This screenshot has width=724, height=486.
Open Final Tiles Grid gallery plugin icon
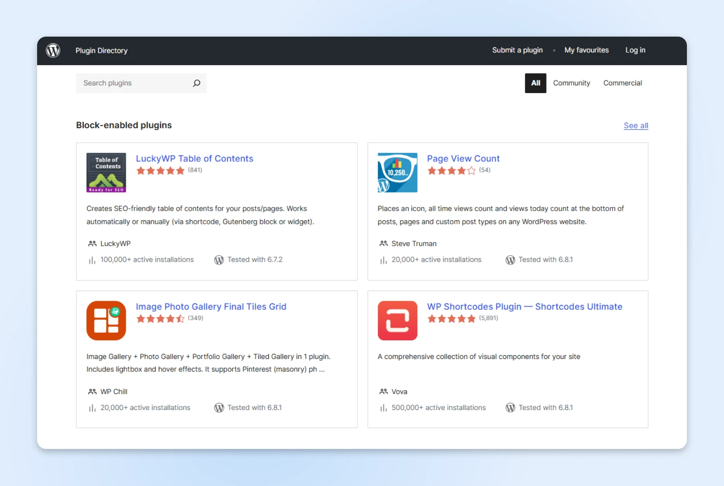click(x=106, y=321)
